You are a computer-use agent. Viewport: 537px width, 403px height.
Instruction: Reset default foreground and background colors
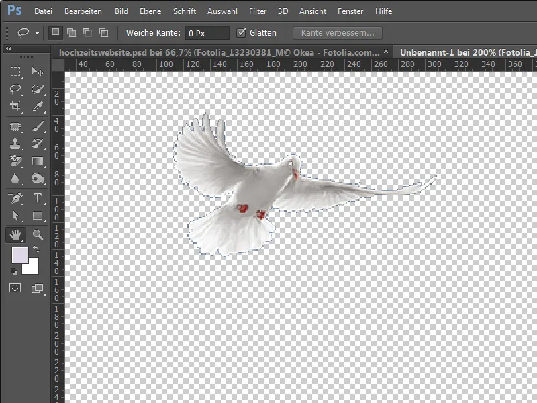13,272
